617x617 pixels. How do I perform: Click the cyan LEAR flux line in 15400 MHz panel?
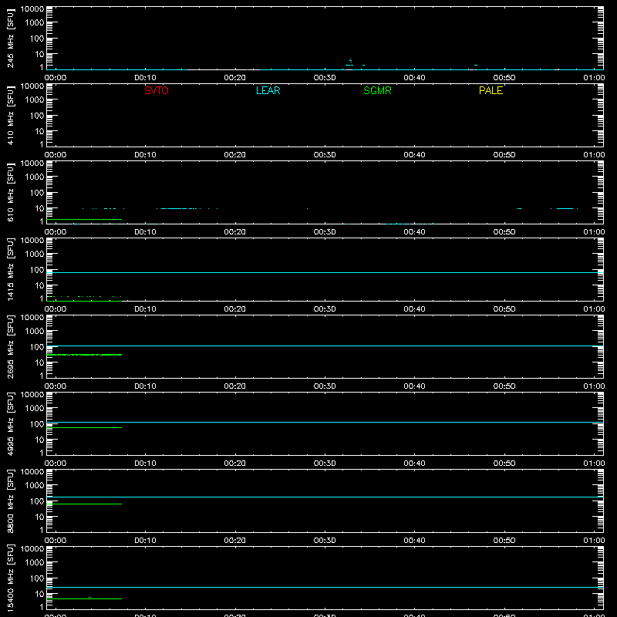pyautogui.click(x=325, y=587)
